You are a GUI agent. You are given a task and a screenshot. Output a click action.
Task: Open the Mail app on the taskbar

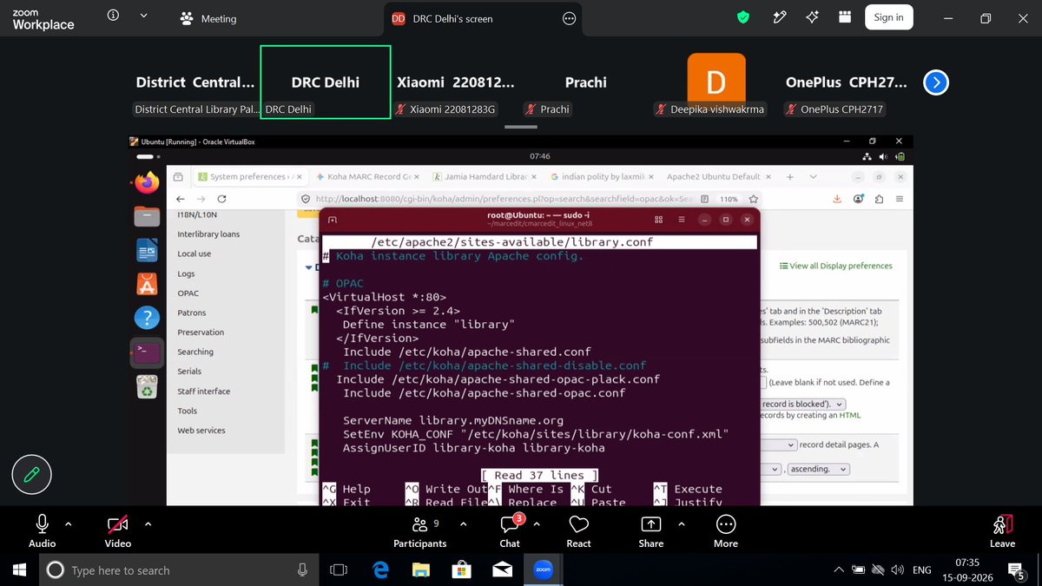pos(502,570)
